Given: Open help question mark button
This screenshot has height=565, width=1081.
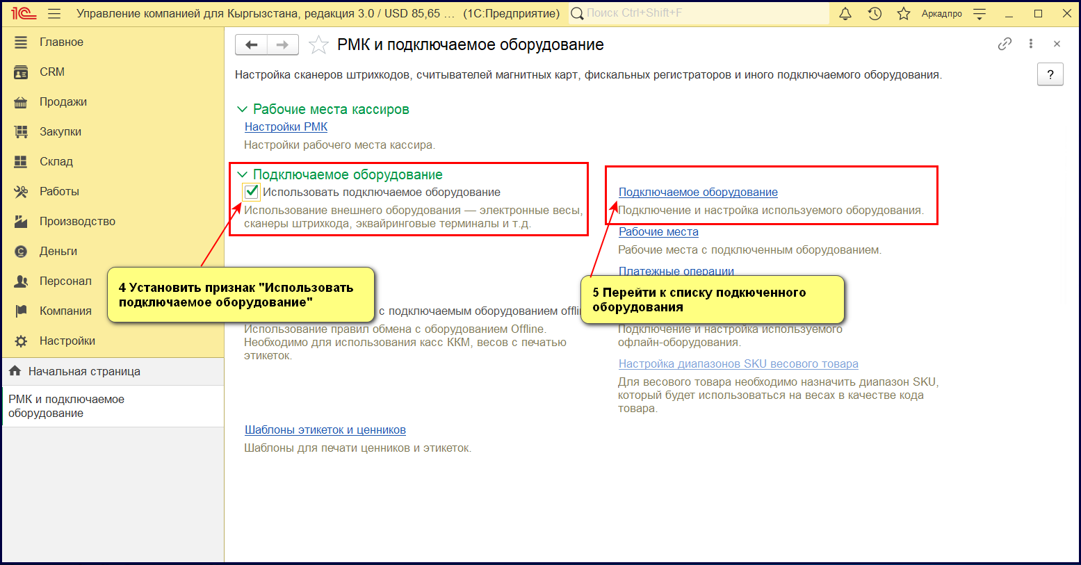Looking at the screenshot, I should pos(1050,74).
